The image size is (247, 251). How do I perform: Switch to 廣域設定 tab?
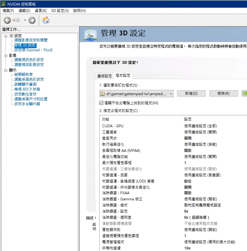coord(104,76)
